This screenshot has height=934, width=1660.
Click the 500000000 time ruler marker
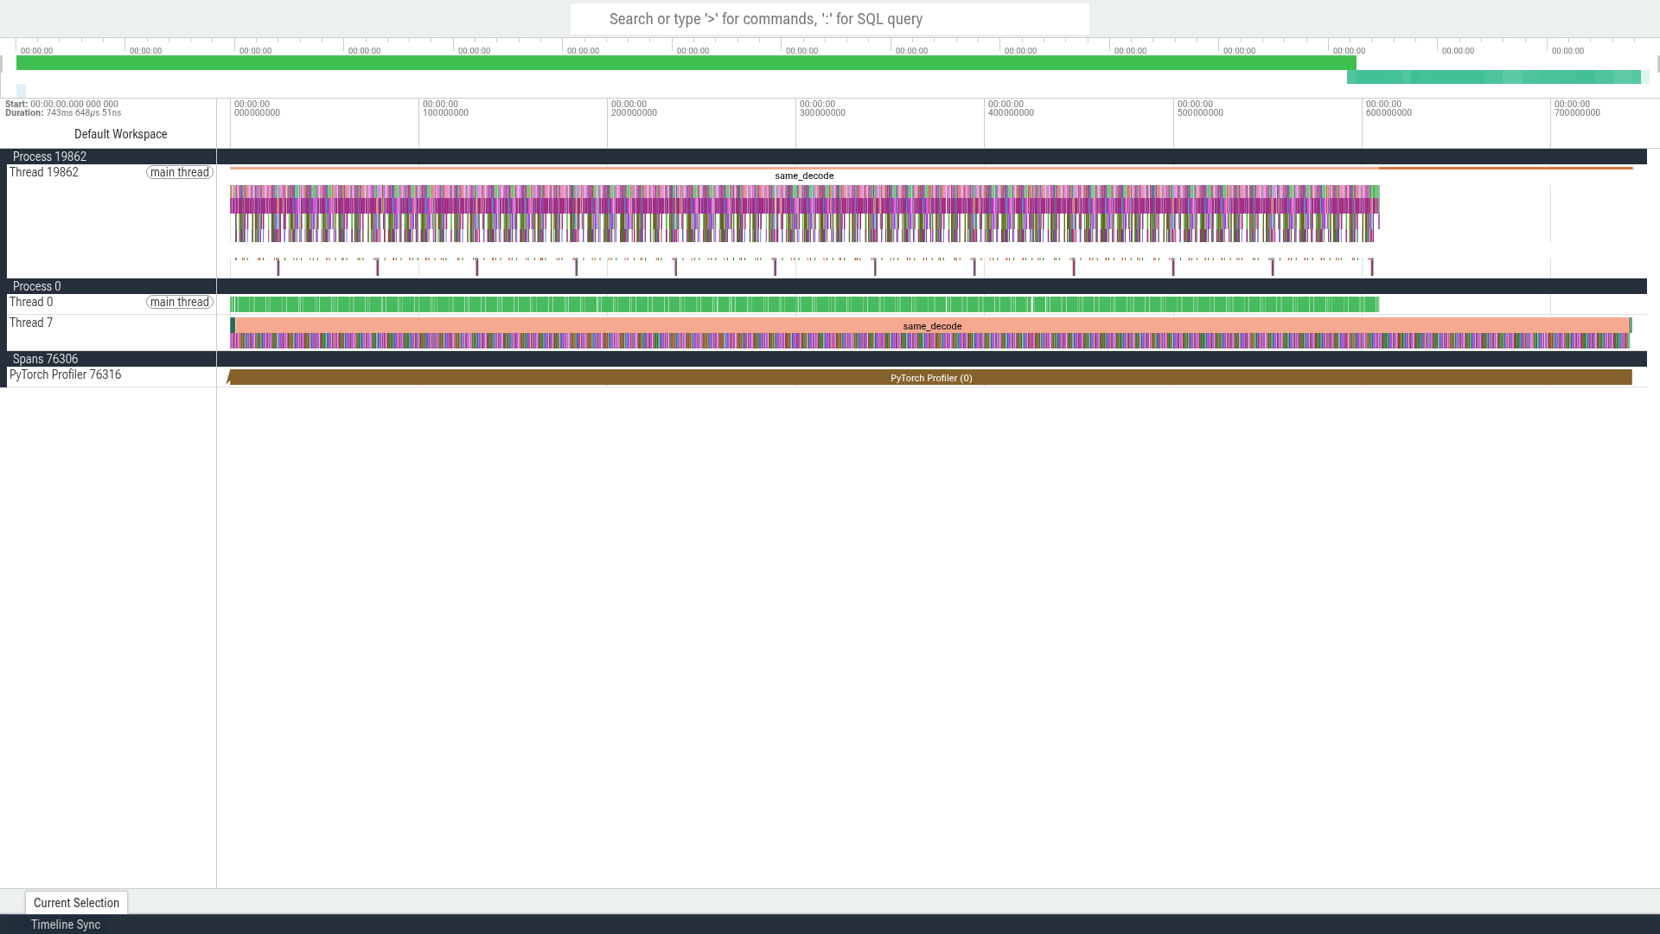1200,109
